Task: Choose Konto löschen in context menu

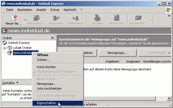Action: 57,67
